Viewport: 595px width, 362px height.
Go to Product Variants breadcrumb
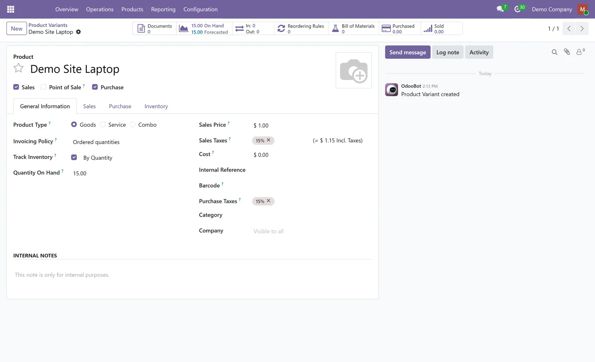48,25
